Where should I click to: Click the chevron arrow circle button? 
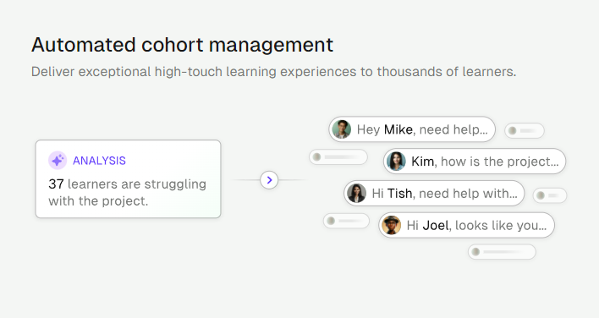[269, 180]
